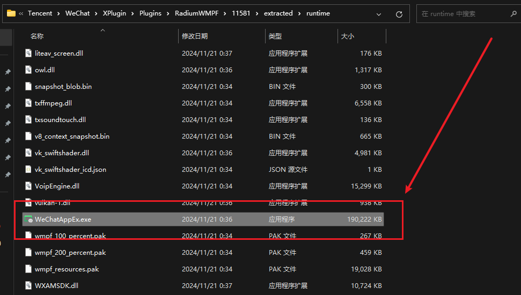Click the search magnifier icon
The image size is (521, 295).
click(x=513, y=13)
